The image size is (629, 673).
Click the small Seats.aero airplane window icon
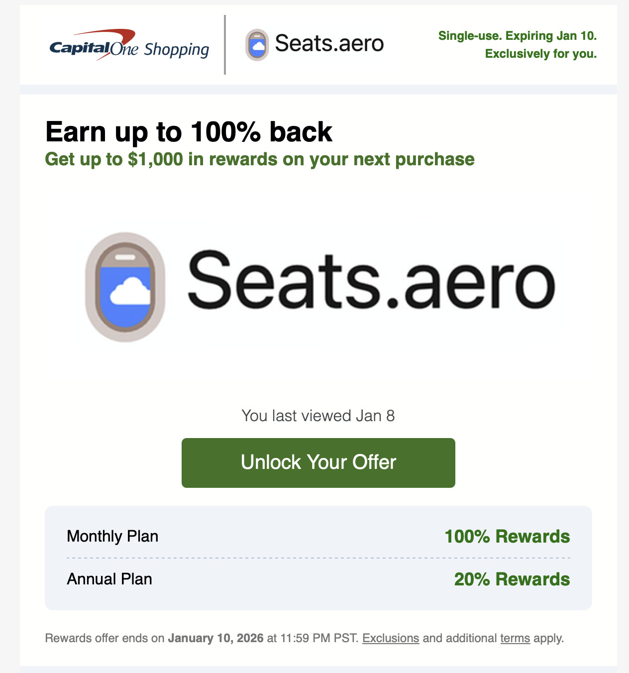(257, 45)
